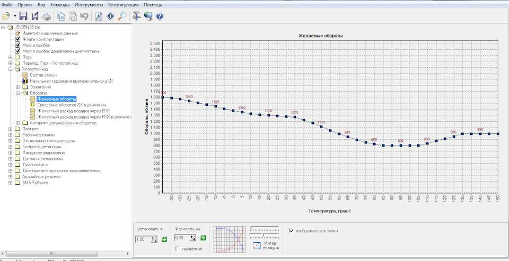Open the Команды menu
This screenshot has height=261, width=509.
[x=60, y=5]
